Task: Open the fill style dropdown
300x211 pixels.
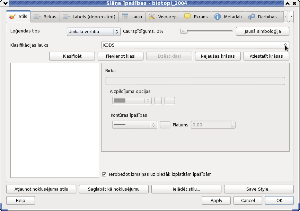Action: tap(132, 101)
